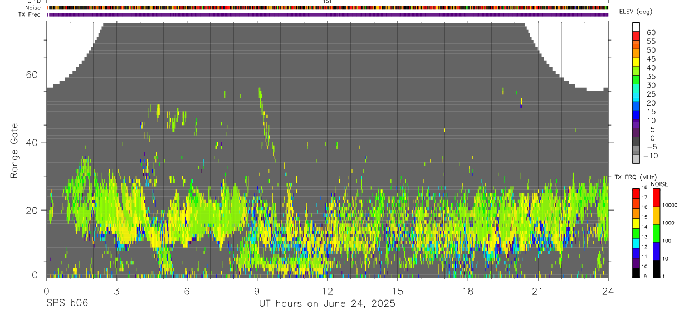Click the 21 UT hour axis label
This screenshot has height=315, width=684.
[538, 291]
